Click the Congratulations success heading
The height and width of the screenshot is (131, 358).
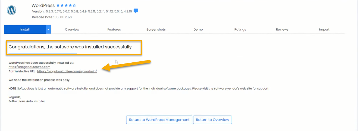(x=70, y=47)
